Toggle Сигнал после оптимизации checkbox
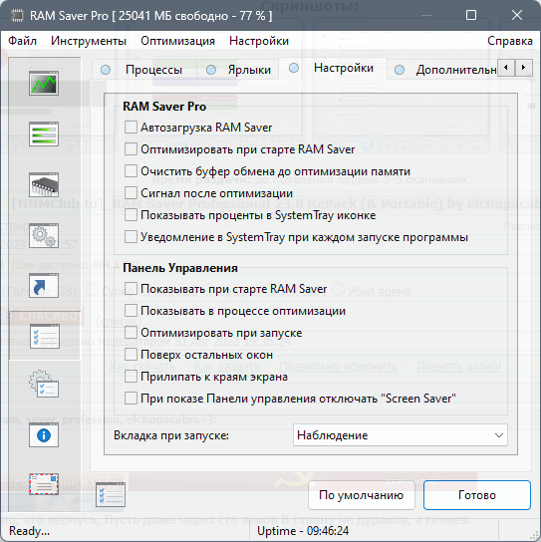541x542 pixels. [131, 193]
